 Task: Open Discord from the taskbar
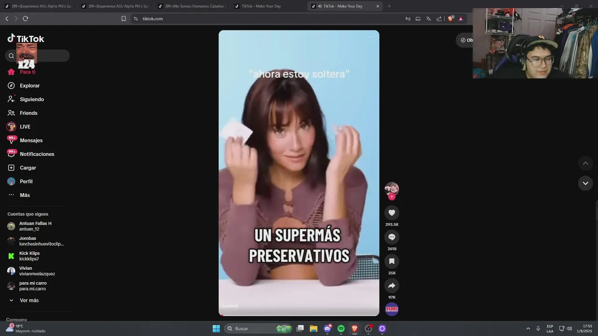point(327,329)
